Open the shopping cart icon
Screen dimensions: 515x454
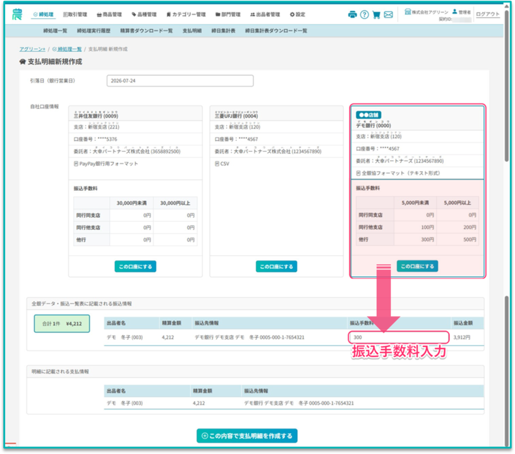[x=376, y=15]
